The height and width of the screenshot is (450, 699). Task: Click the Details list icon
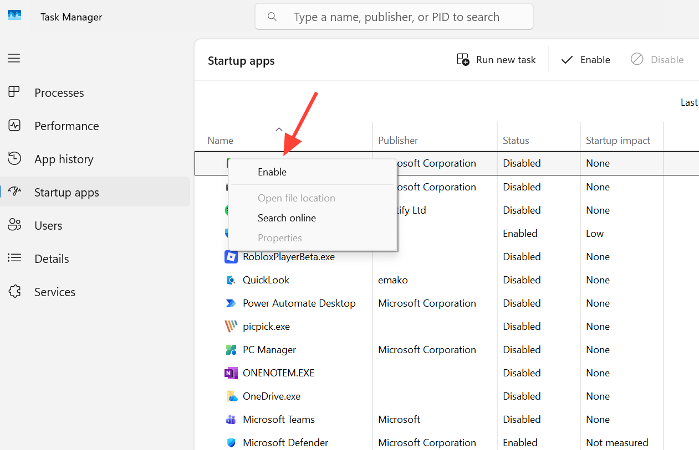pos(14,258)
